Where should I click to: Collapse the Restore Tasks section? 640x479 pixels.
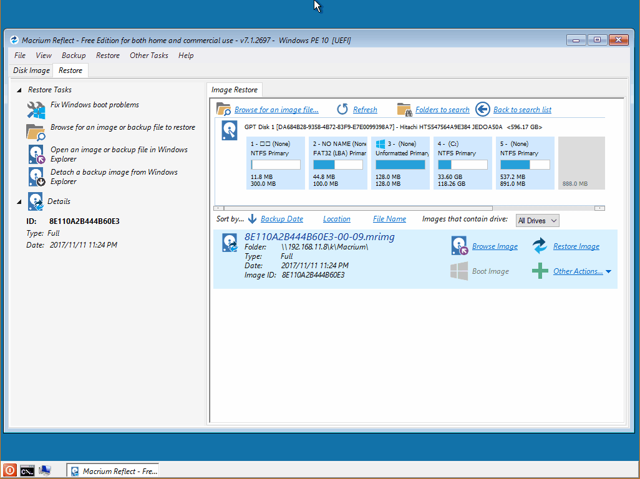pyautogui.click(x=19, y=90)
